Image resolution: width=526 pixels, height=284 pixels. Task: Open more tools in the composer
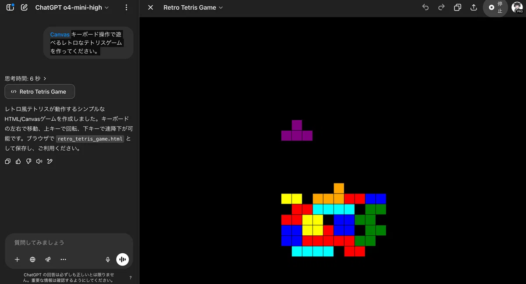63,259
